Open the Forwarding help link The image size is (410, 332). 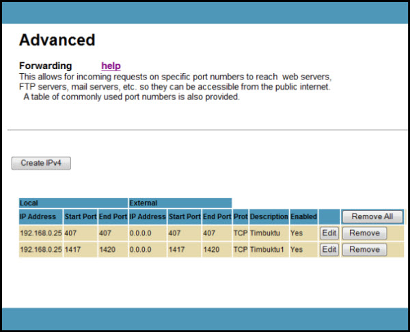tap(111, 66)
